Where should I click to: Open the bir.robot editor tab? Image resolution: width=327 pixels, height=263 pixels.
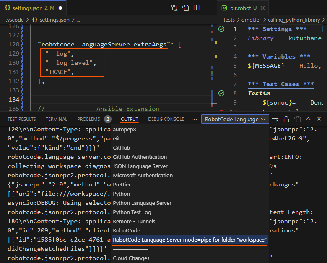click(x=243, y=8)
